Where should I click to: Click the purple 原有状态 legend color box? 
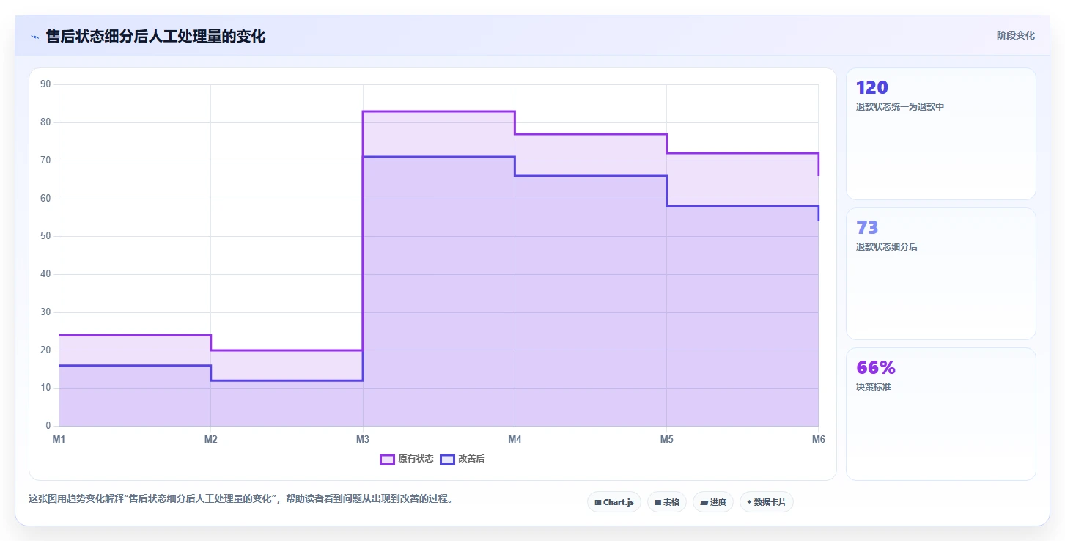click(x=387, y=459)
